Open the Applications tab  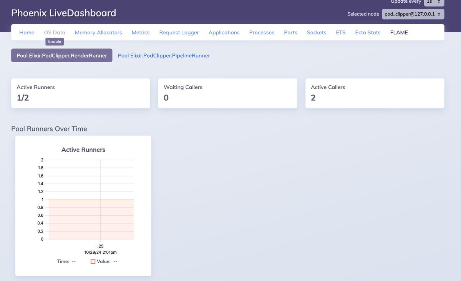224,33
